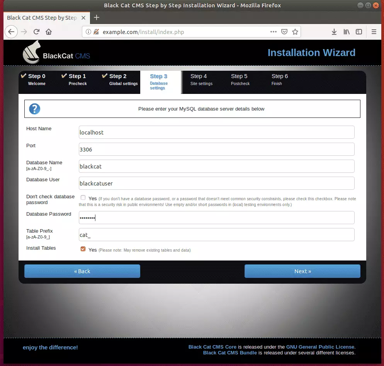Open a new browser tab
This screenshot has height=366, width=384.
coord(97,18)
